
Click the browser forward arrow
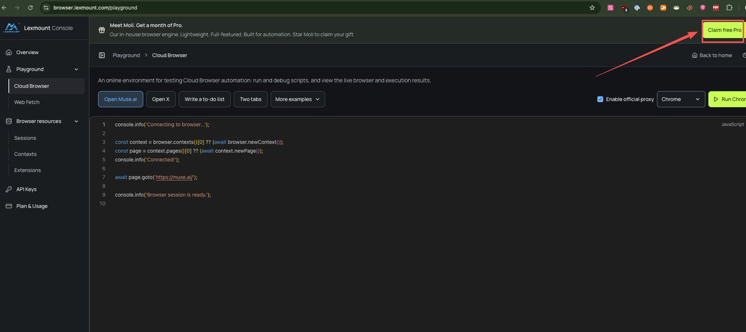(x=17, y=7)
